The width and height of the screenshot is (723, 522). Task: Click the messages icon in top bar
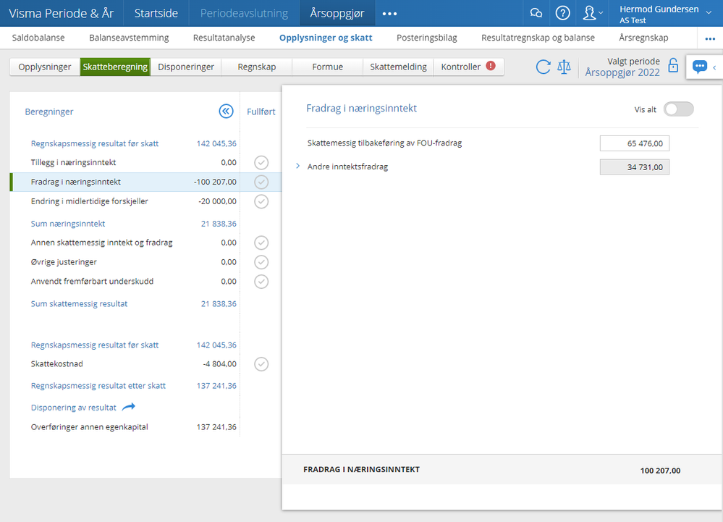point(536,13)
